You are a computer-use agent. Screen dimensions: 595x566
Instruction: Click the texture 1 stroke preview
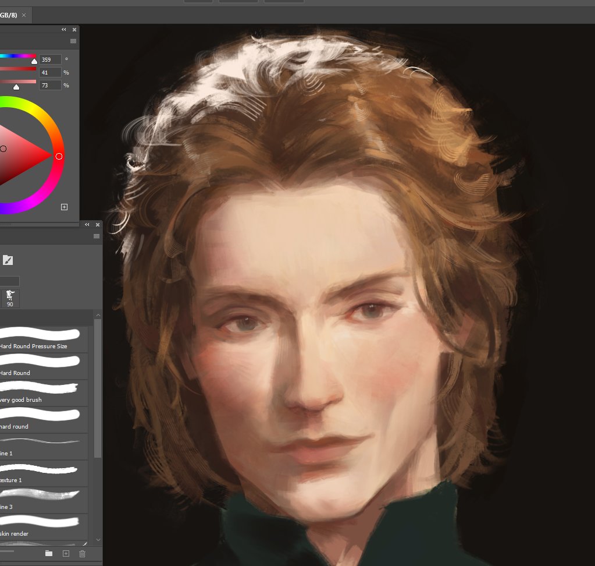39,469
